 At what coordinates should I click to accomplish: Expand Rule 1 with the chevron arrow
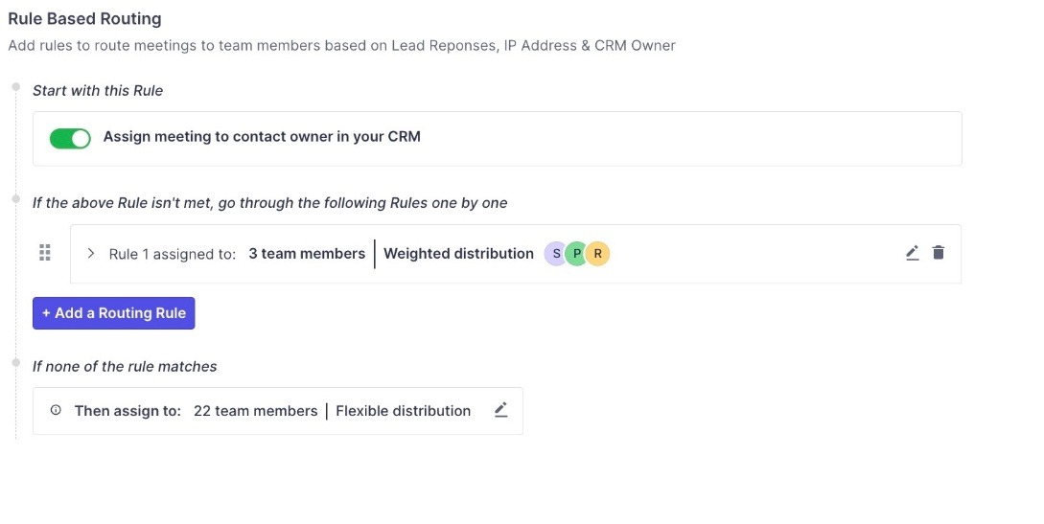pyautogui.click(x=91, y=254)
